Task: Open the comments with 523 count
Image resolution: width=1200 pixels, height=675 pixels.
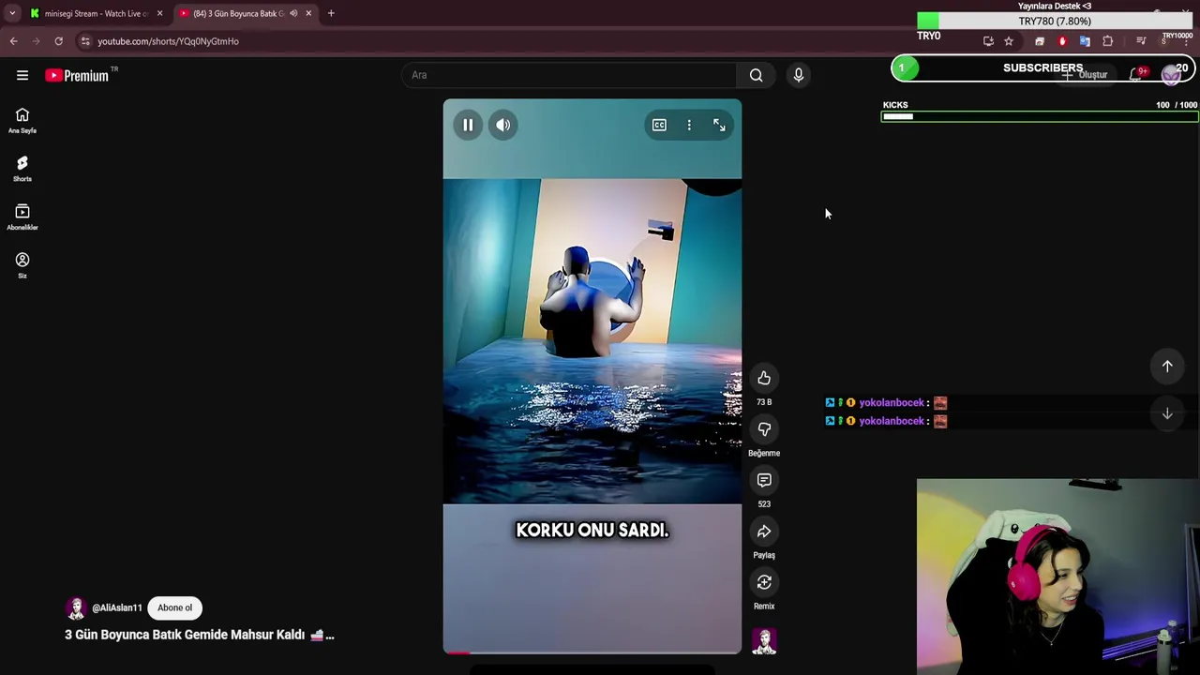Action: tap(764, 480)
